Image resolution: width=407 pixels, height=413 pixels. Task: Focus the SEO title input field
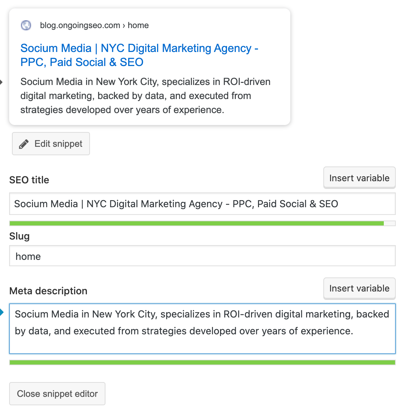(x=202, y=204)
